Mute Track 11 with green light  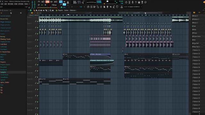pos(37,83)
